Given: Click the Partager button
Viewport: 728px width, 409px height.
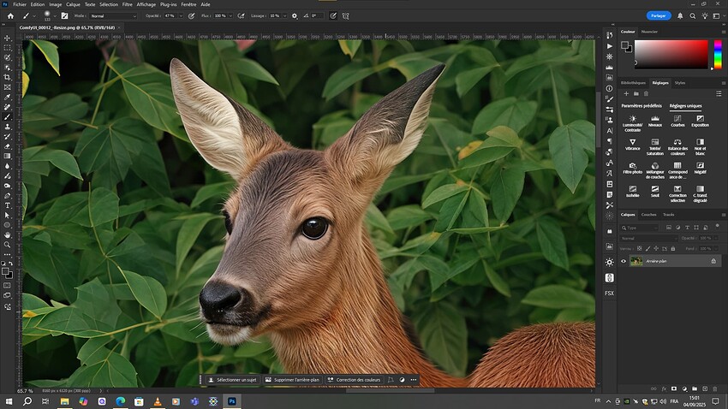Looking at the screenshot, I should [x=659, y=15].
